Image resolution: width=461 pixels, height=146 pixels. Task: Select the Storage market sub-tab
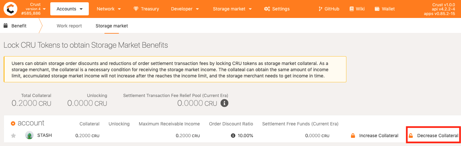[112, 26]
